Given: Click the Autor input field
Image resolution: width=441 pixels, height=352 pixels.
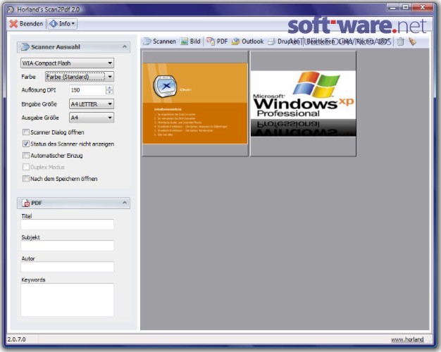Looking at the screenshot, I should 67,267.
